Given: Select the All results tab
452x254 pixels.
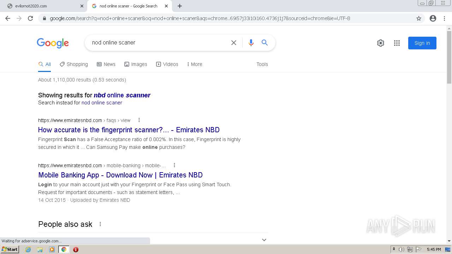Looking at the screenshot, I should (x=44, y=64).
